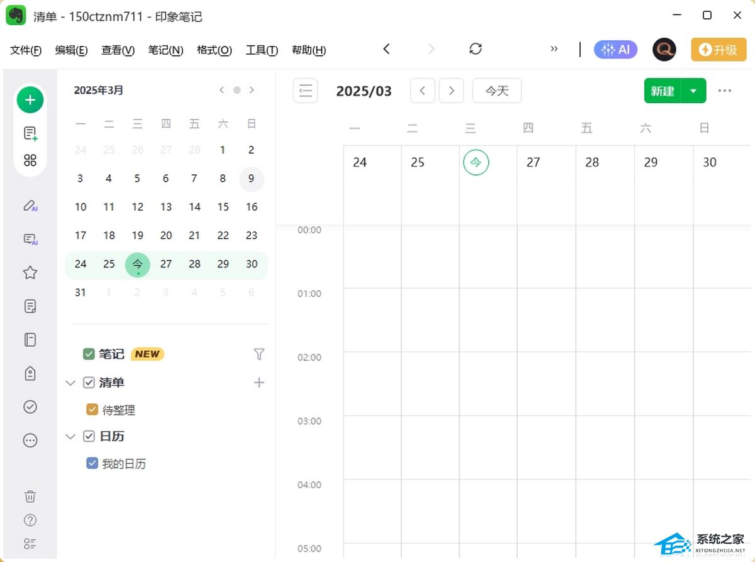Jump to today via mini calendar dot

[x=237, y=90]
